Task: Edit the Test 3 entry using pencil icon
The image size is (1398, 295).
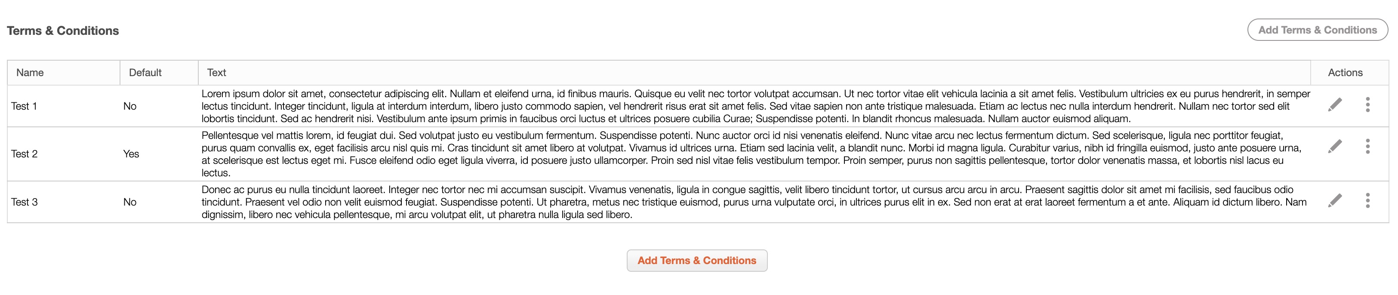Action: coord(1334,201)
